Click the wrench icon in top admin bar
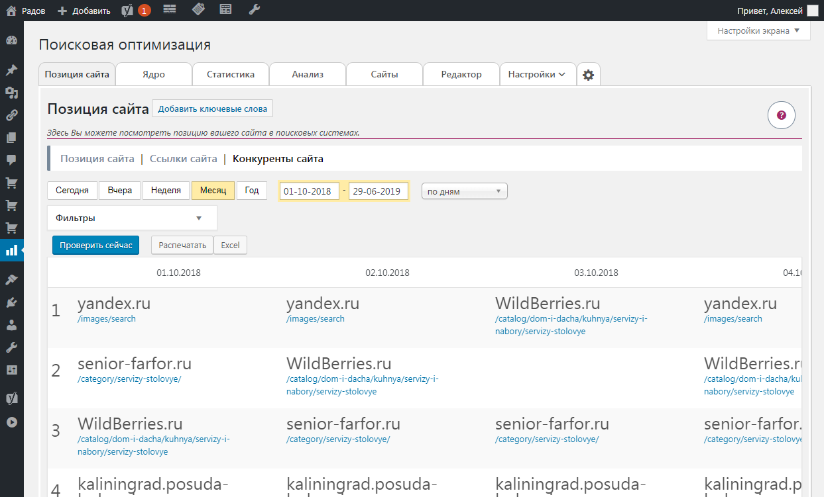This screenshot has width=824, height=497. (254, 10)
